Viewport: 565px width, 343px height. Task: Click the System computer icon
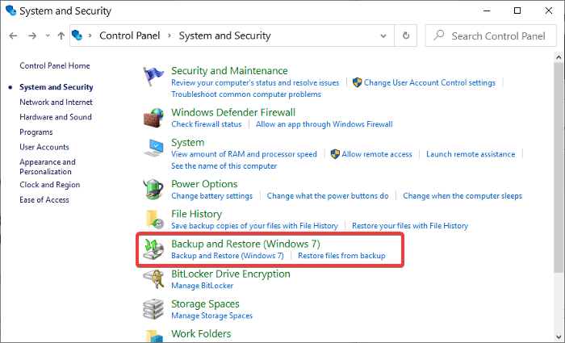(153, 148)
